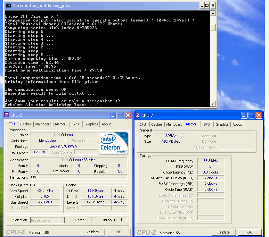
Task: Click the Specification field Intel Celeron 433 MHz
Action: click(79, 160)
